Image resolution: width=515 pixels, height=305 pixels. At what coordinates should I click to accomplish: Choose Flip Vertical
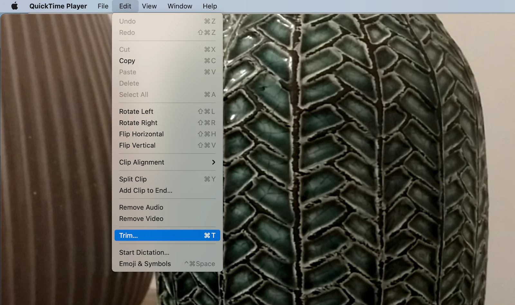(138, 145)
